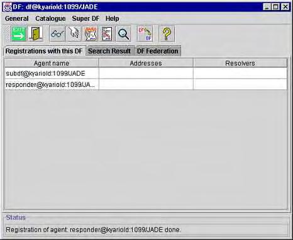Click the View agent description glasses icon

57,33
